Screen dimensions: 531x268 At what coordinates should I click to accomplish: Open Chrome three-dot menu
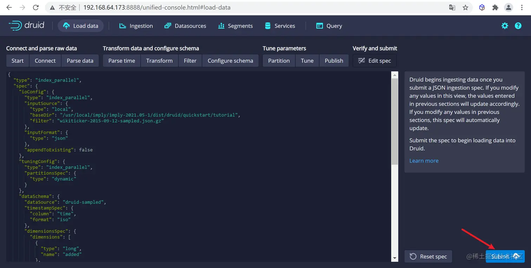coord(522,7)
